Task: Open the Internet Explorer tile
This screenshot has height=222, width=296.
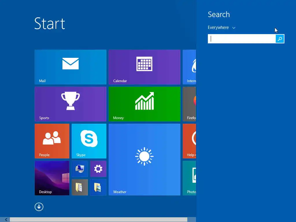Action: click(x=189, y=67)
